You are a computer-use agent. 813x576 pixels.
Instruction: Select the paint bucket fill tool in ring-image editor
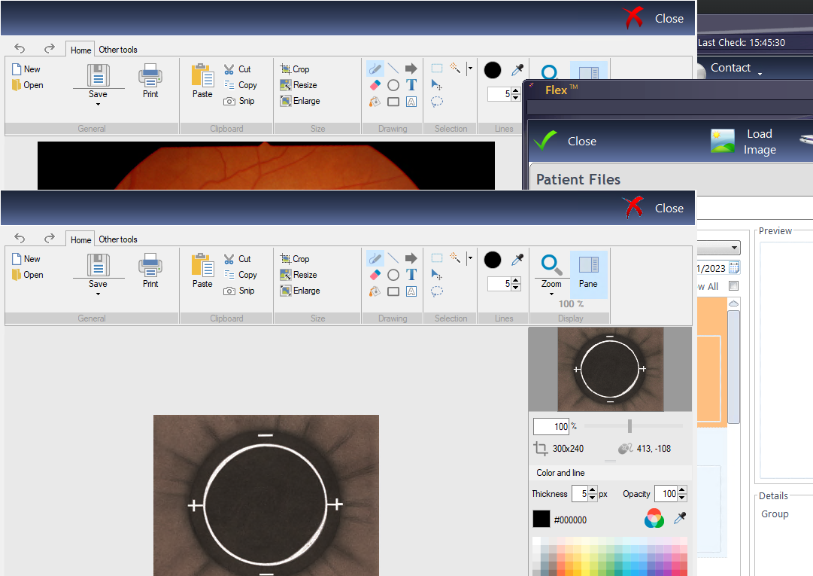tap(375, 291)
